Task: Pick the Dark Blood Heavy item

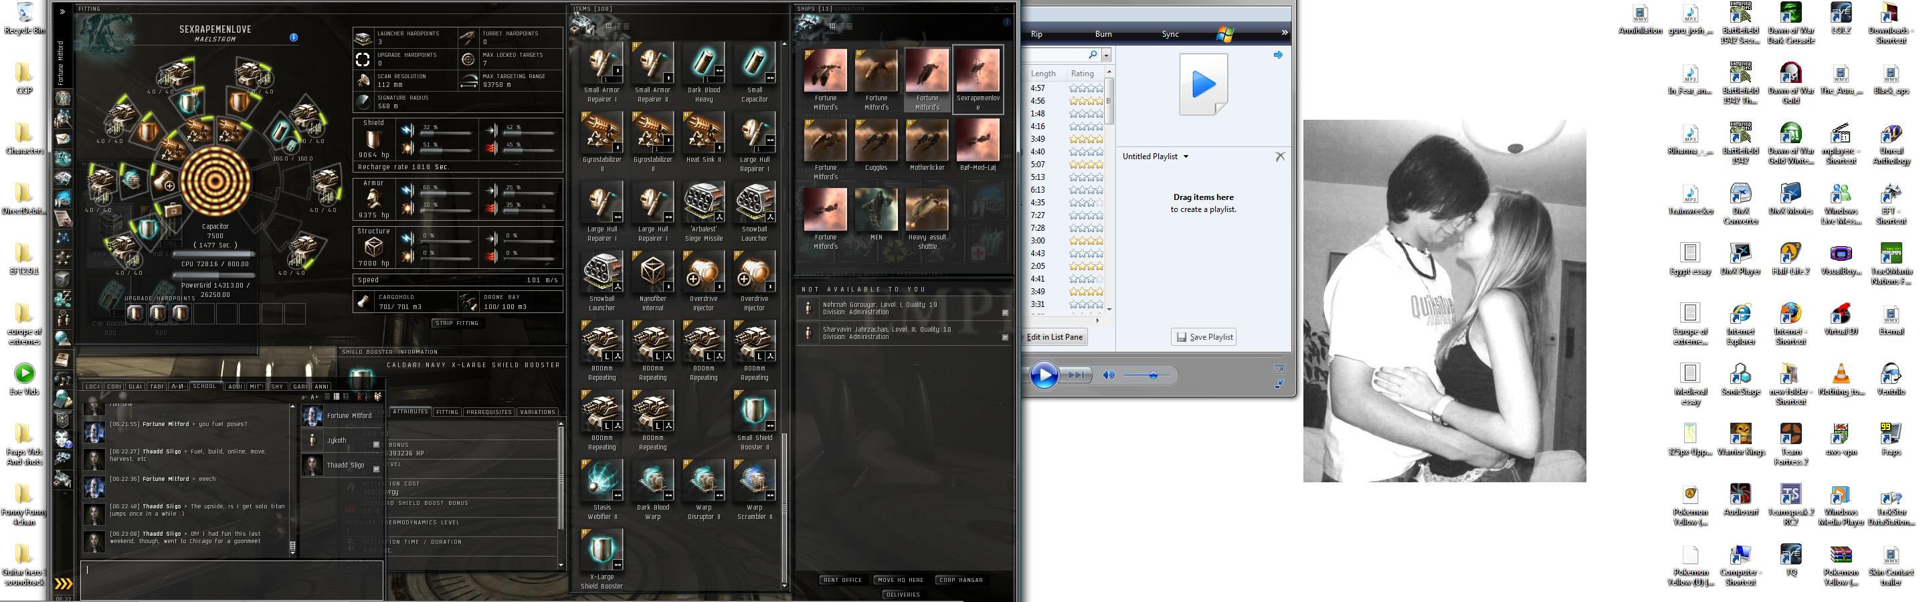Action: point(703,72)
